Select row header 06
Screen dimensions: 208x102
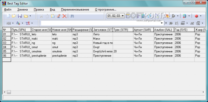click(x=7, y=56)
